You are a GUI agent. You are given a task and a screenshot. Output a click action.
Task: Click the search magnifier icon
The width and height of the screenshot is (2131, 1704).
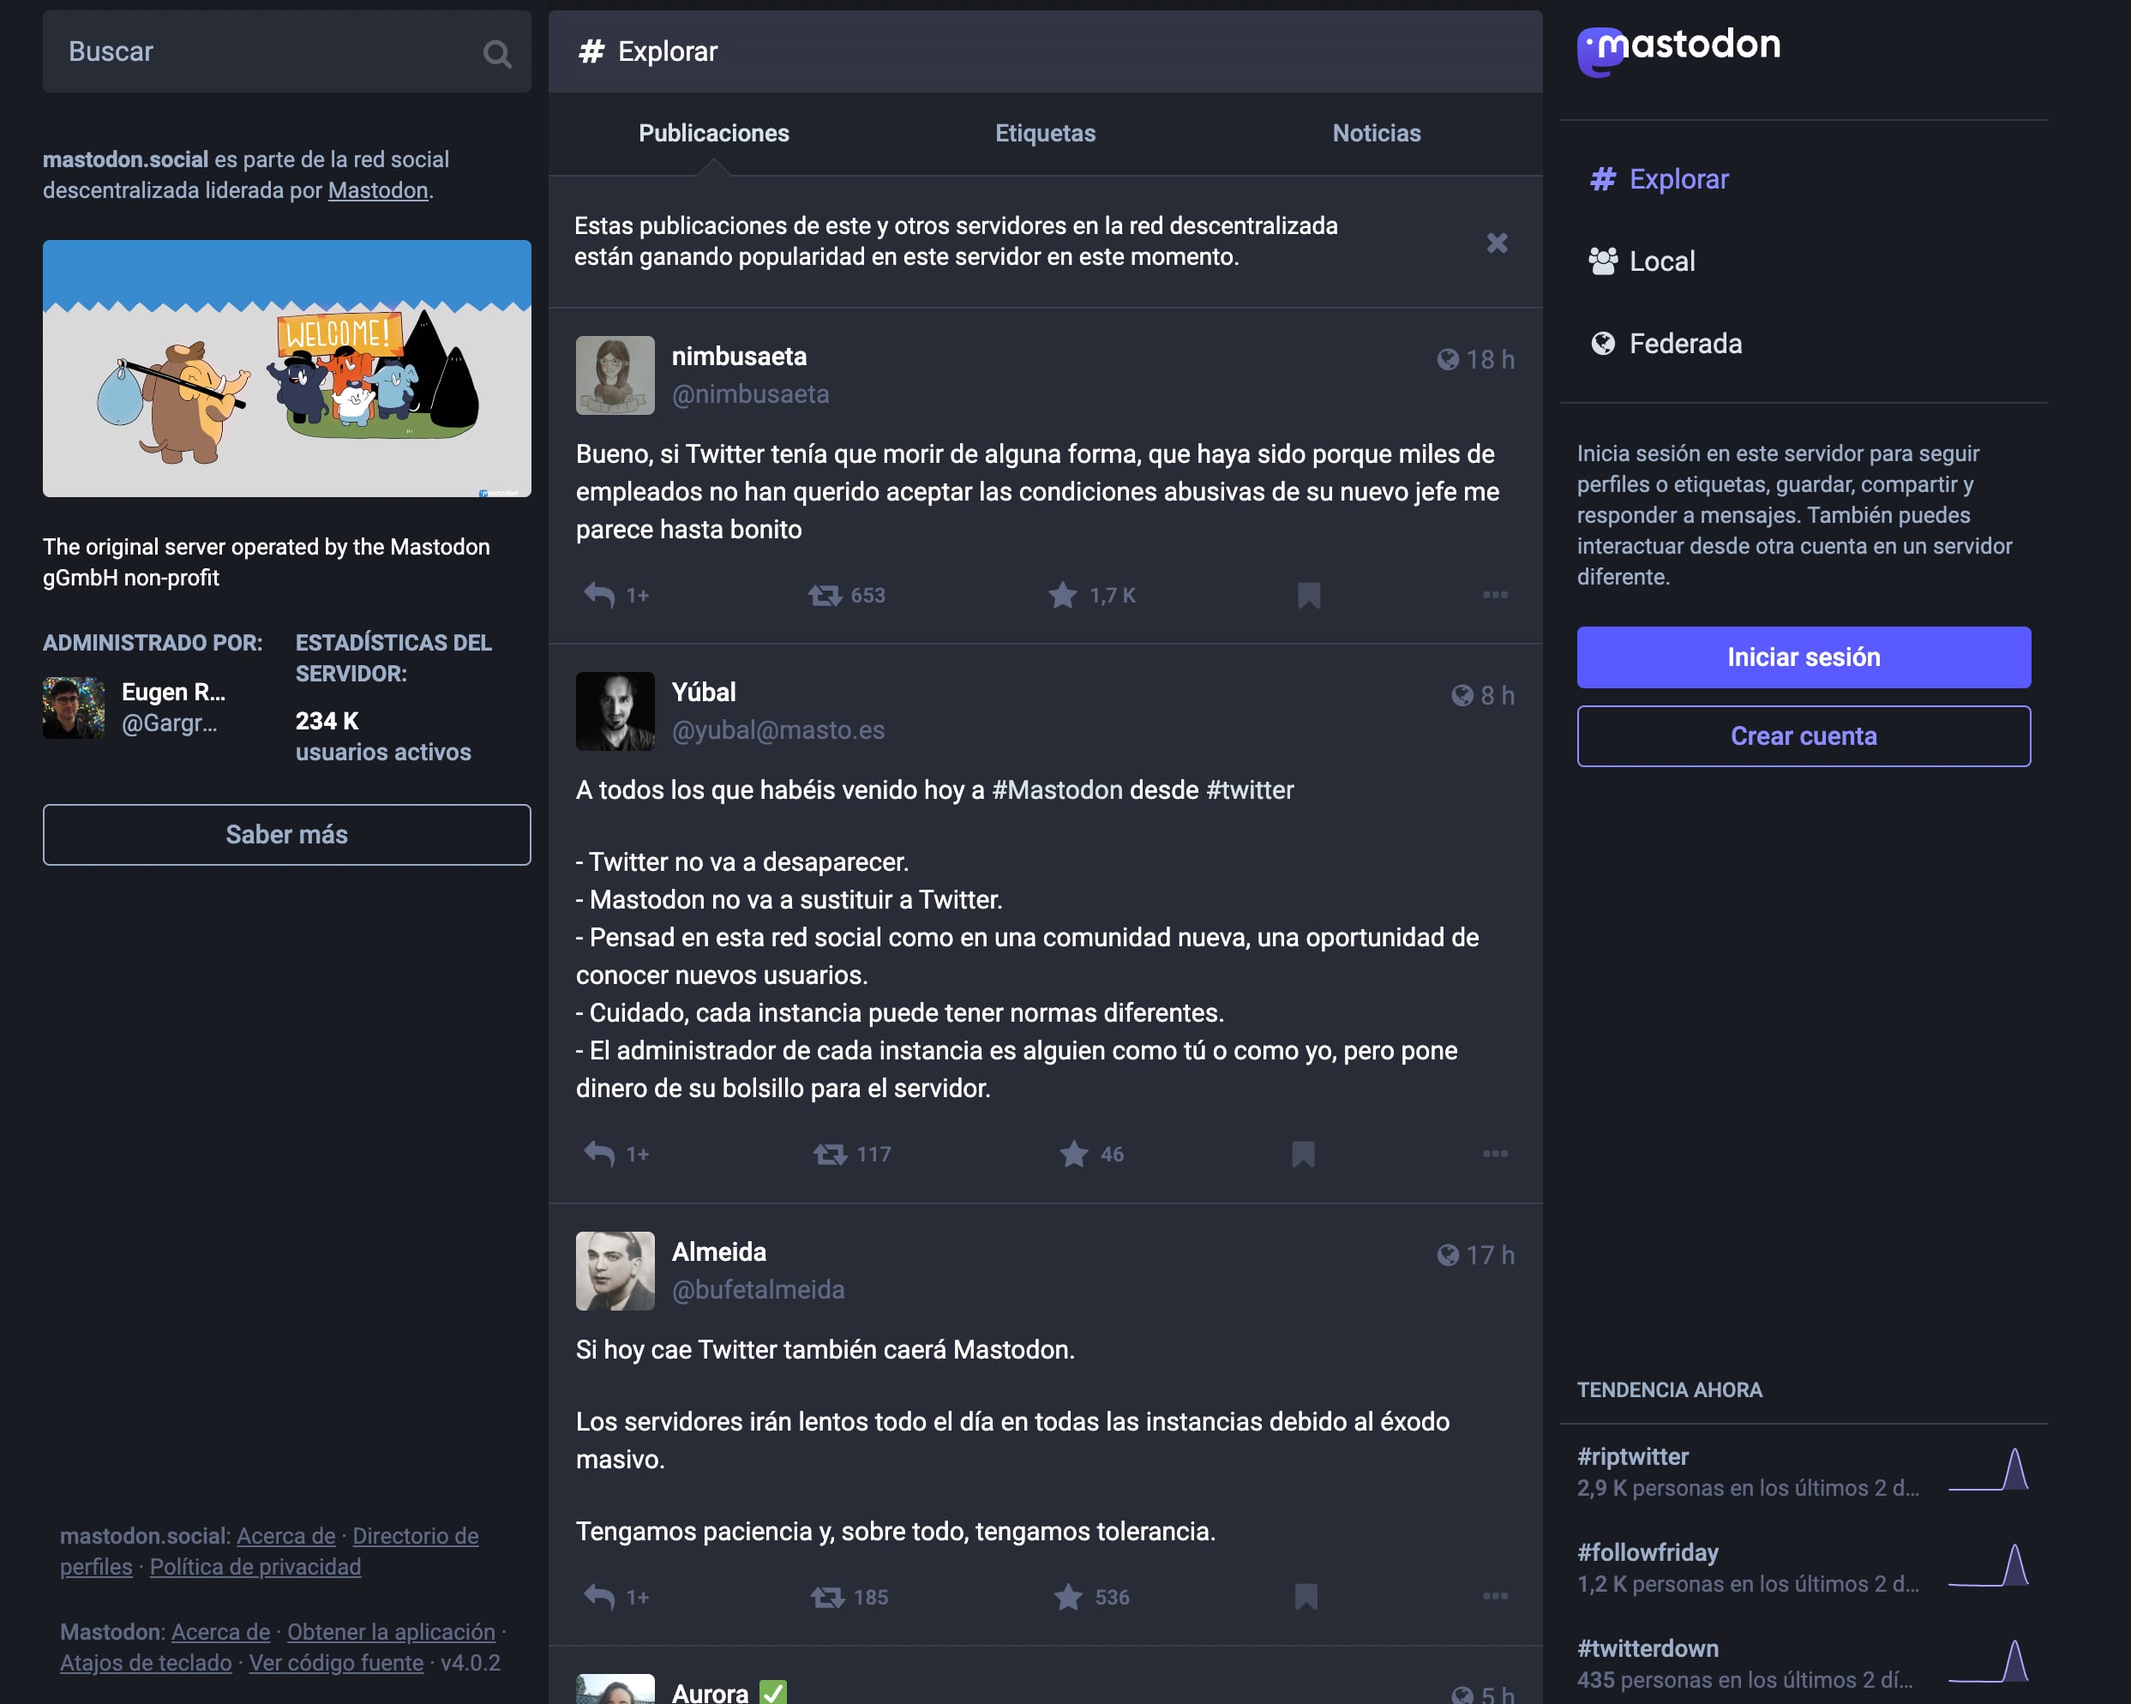point(496,53)
